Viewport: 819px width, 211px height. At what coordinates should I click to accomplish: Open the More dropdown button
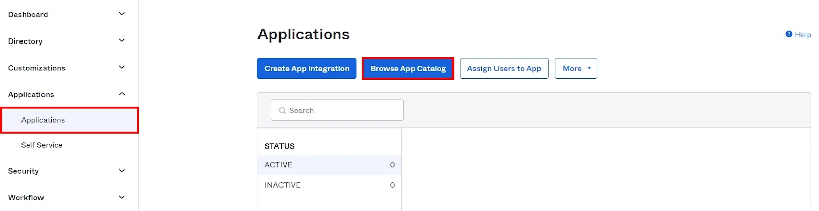[x=576, y=69]
